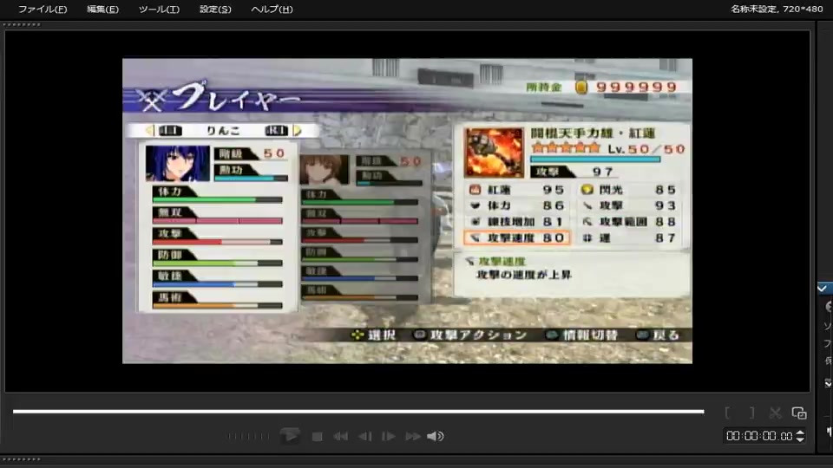Set the Mark-in opening bracket
This screenshot has height=468, width=833.
(727, 413)
